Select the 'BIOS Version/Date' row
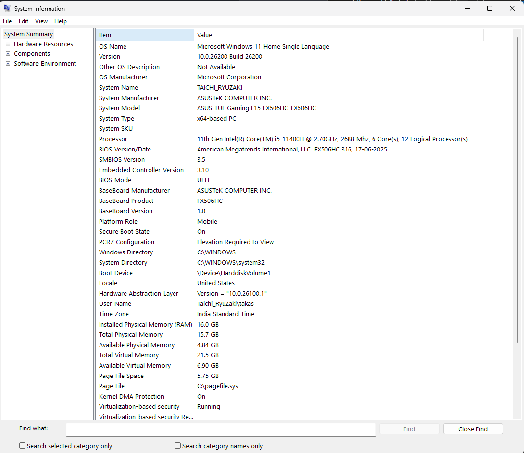The image size is (524, 453). [290, 150]
